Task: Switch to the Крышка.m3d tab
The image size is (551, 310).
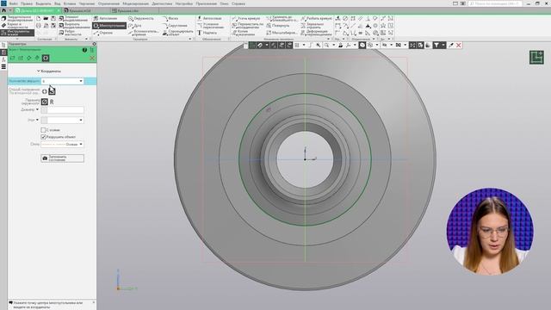Action: pos(80,11)
